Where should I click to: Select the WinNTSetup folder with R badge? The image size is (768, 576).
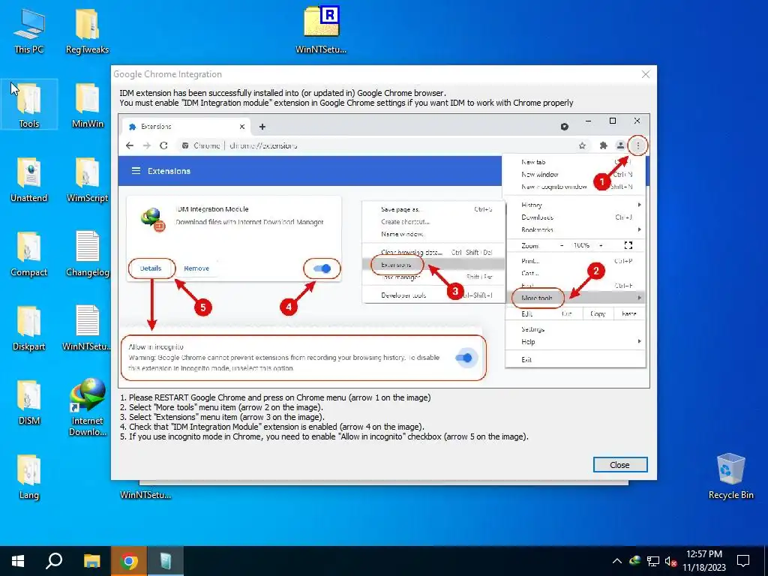[321, 29]
